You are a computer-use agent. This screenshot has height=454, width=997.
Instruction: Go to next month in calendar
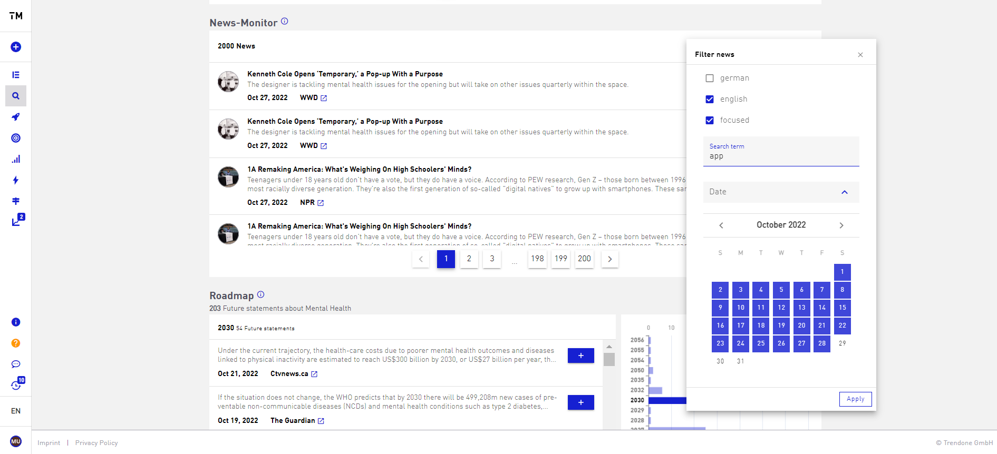[x=841, y=225]
